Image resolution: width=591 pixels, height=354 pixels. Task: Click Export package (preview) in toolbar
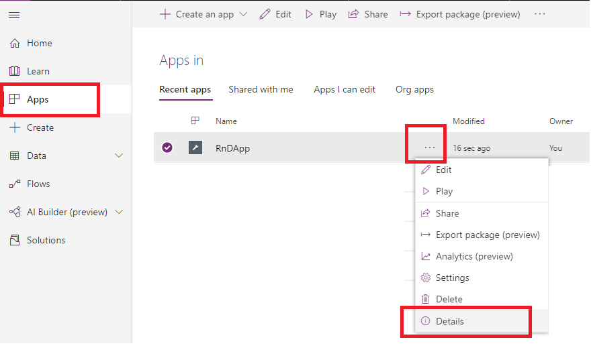[460, 14]
